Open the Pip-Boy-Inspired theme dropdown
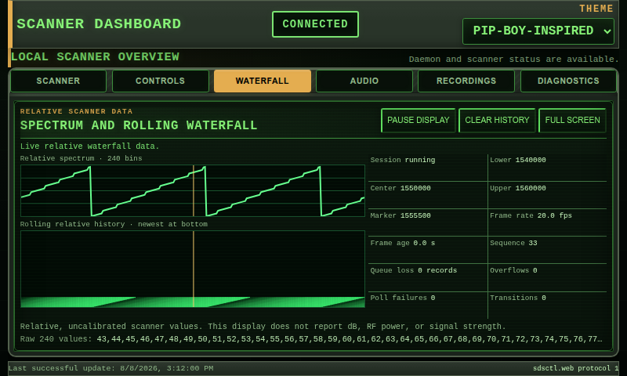Viewport: 627px width, 376px height. [x=538, y=31]
